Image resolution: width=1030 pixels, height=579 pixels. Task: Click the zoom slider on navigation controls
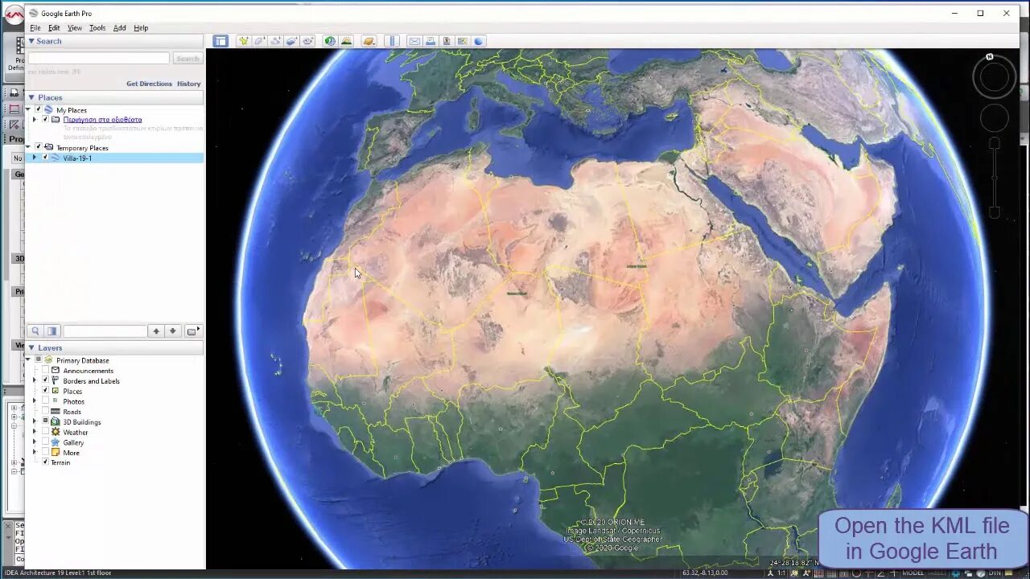(x=995, y=177)
